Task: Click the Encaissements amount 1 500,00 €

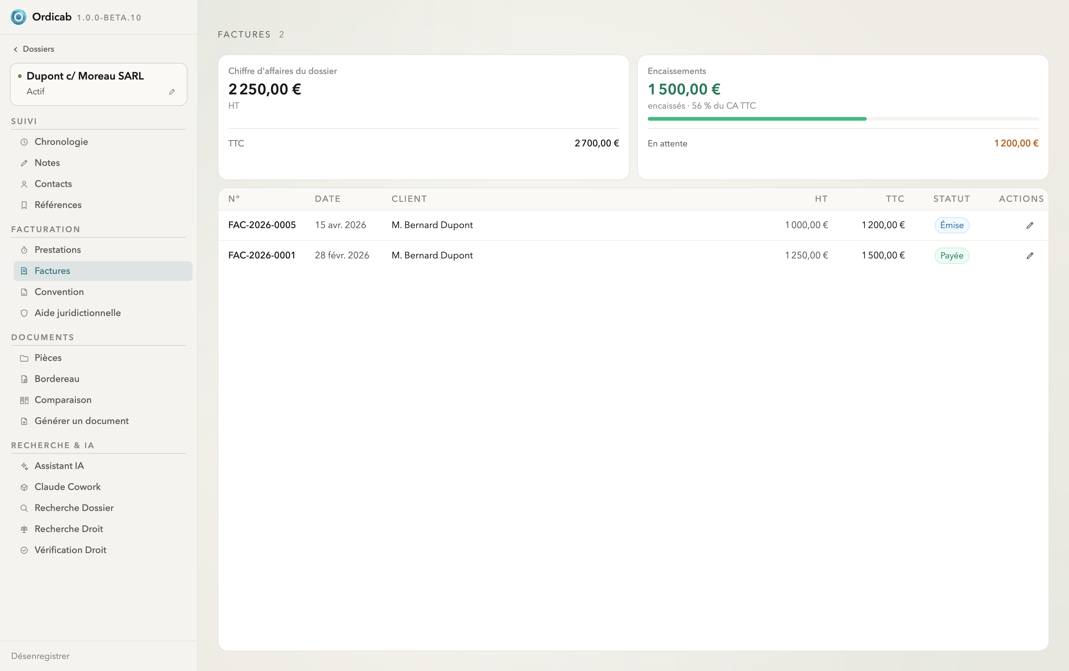Action: click(684, 89)
